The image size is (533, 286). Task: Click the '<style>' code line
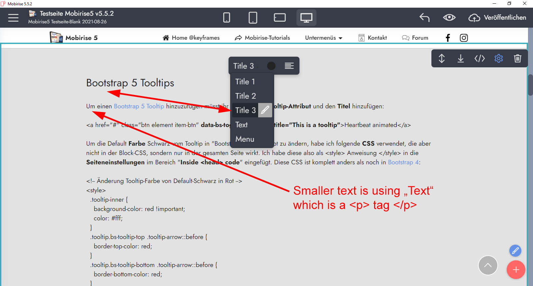[x=96, y=190]
